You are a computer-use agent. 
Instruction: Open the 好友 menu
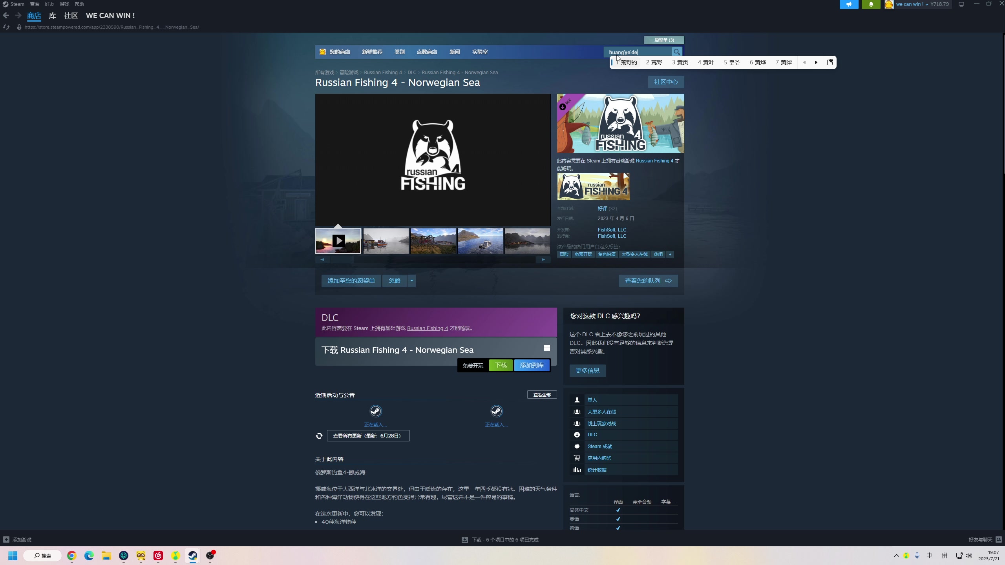coord(49,4)
